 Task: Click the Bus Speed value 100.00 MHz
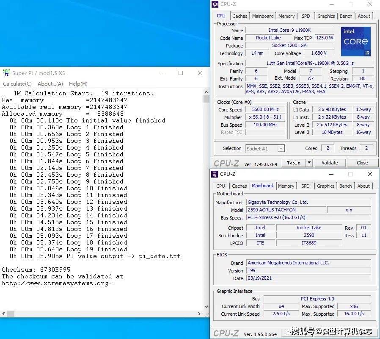pyautogui.click(x=265, y=125)
